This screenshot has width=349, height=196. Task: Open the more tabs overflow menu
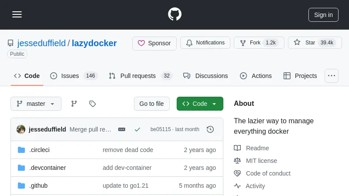coord(331,76)
